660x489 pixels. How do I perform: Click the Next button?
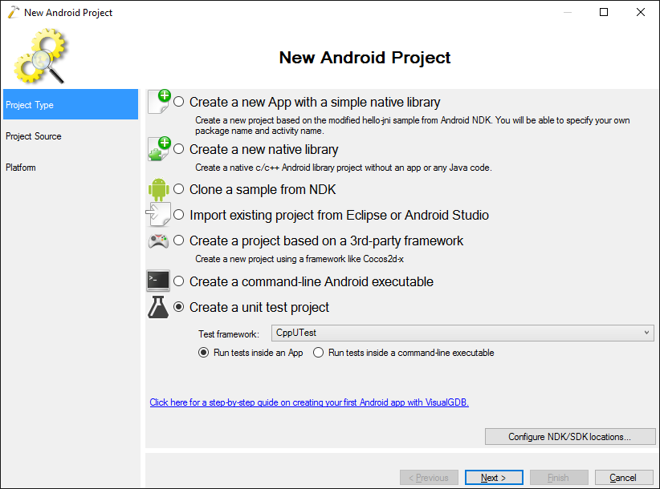click(x=494, y=478)
